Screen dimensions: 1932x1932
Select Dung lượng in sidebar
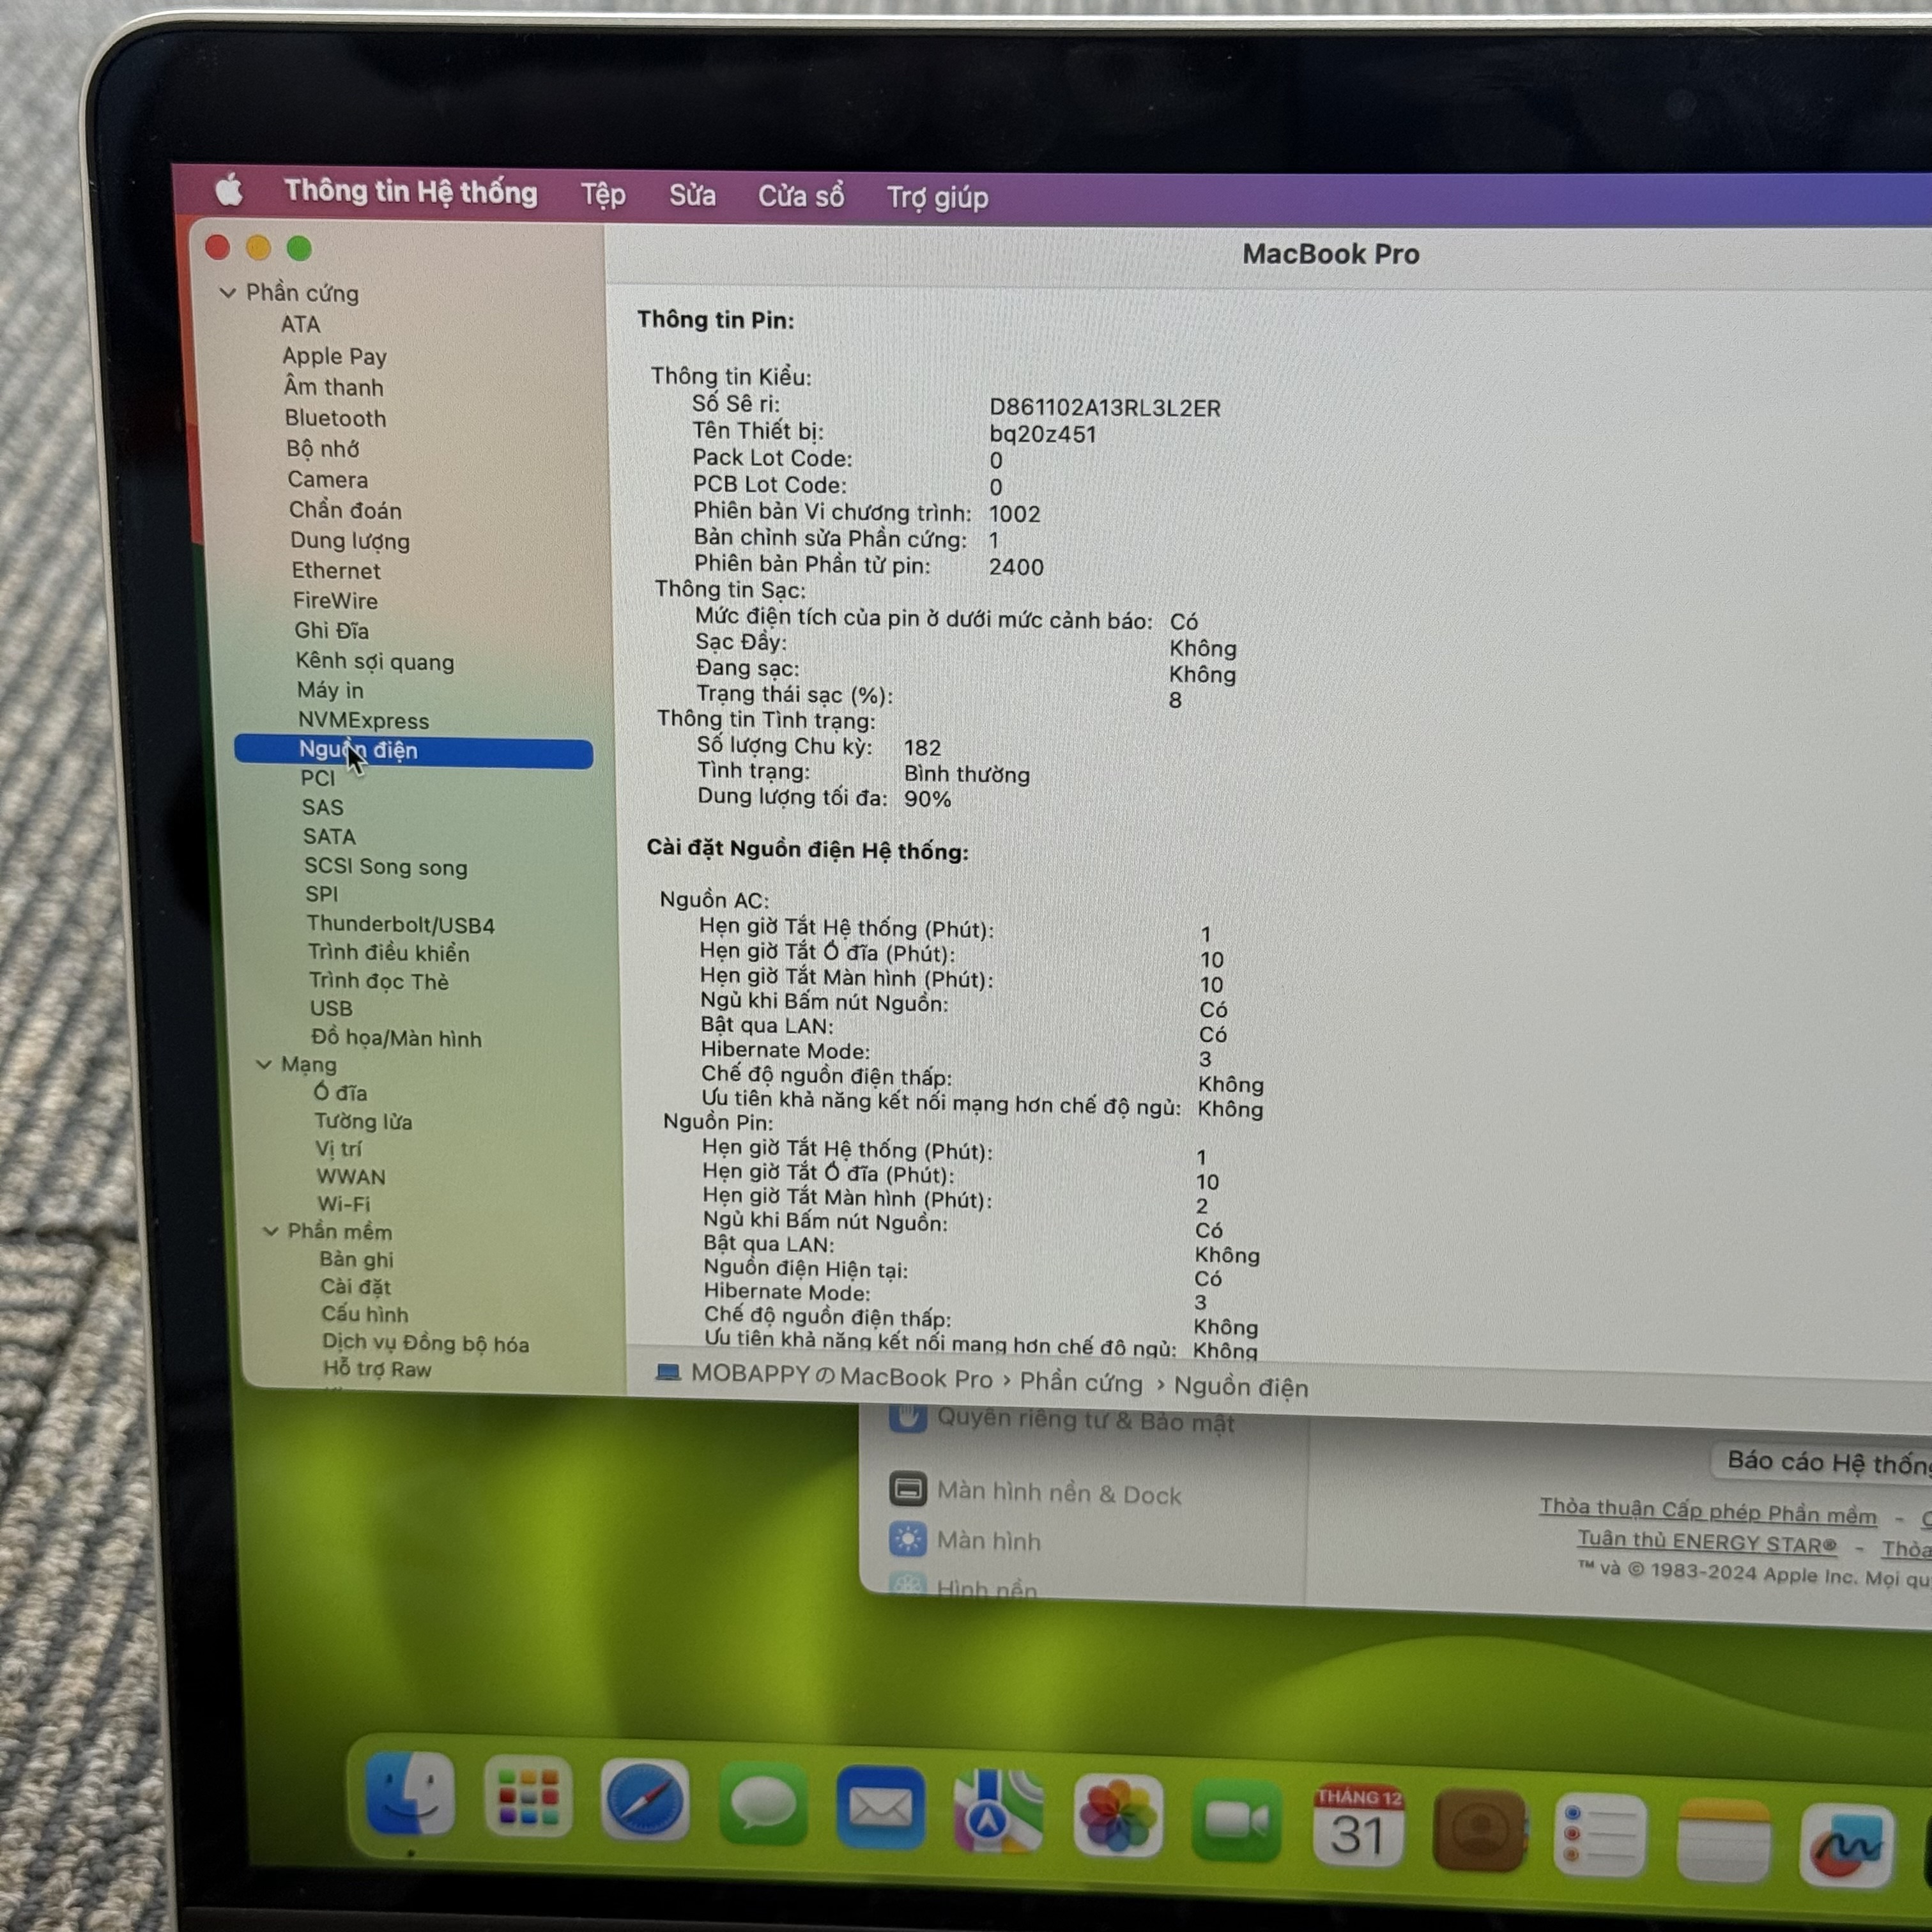pyautogui.click(x=349, y=541)
